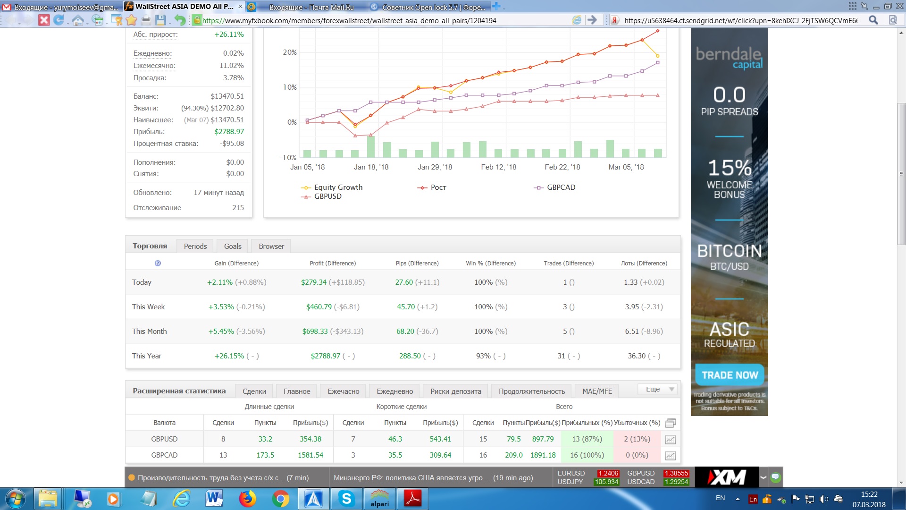The width and height of the screenshot is (906, 510).
Task: Toggle the GBPCAD legend series
Action: point(554,187)
